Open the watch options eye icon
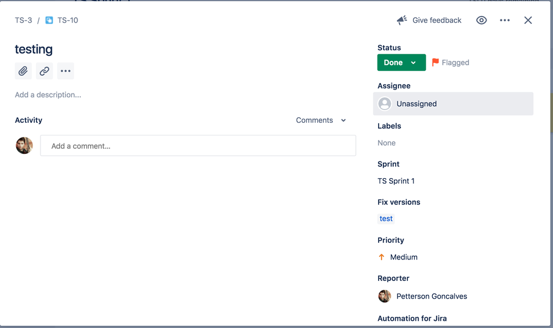The width and height of the screenshot is (553, 328). click(x=481, y=20)
